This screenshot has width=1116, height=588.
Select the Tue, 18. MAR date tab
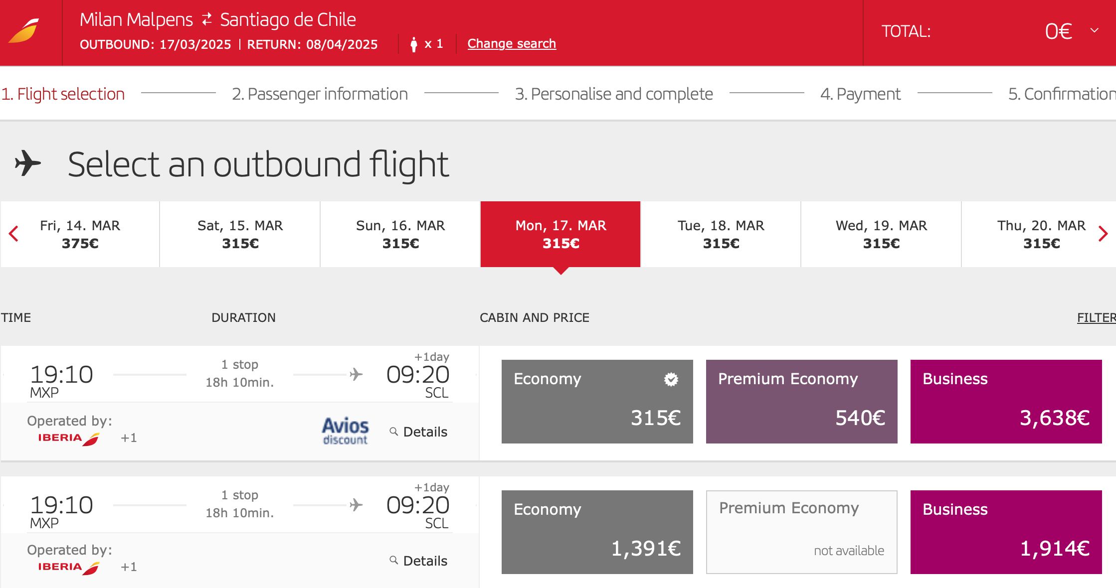(721, 234)
